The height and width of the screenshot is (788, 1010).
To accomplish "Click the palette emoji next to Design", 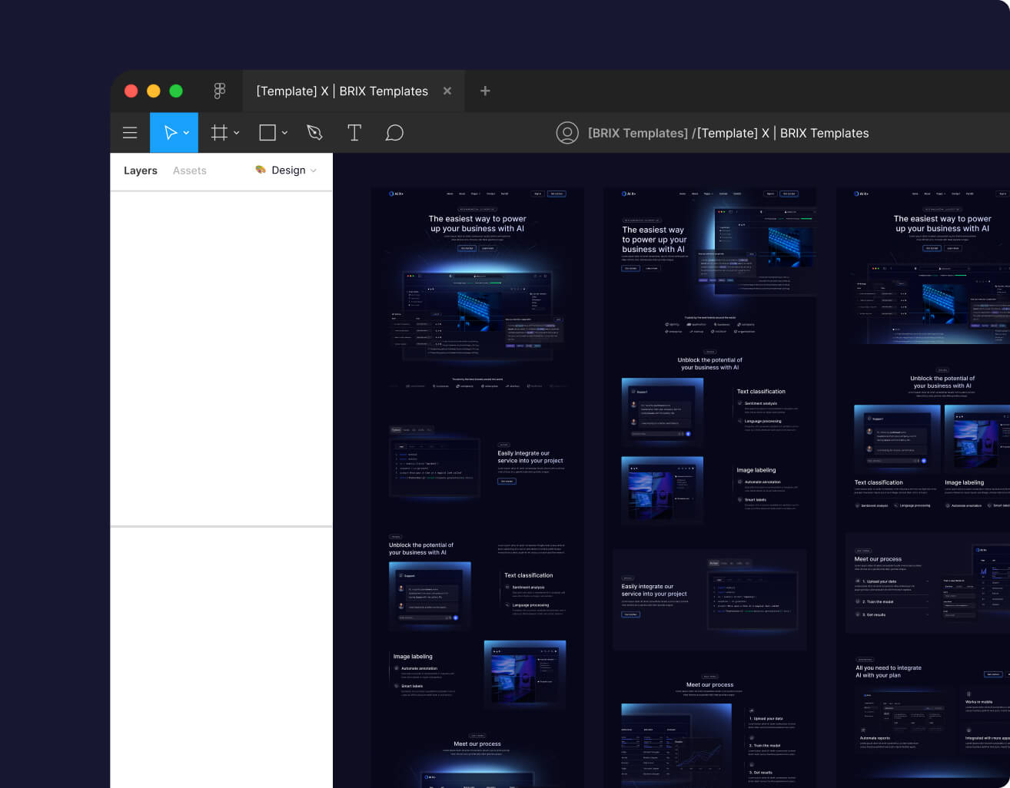I will tap(260, 171).
